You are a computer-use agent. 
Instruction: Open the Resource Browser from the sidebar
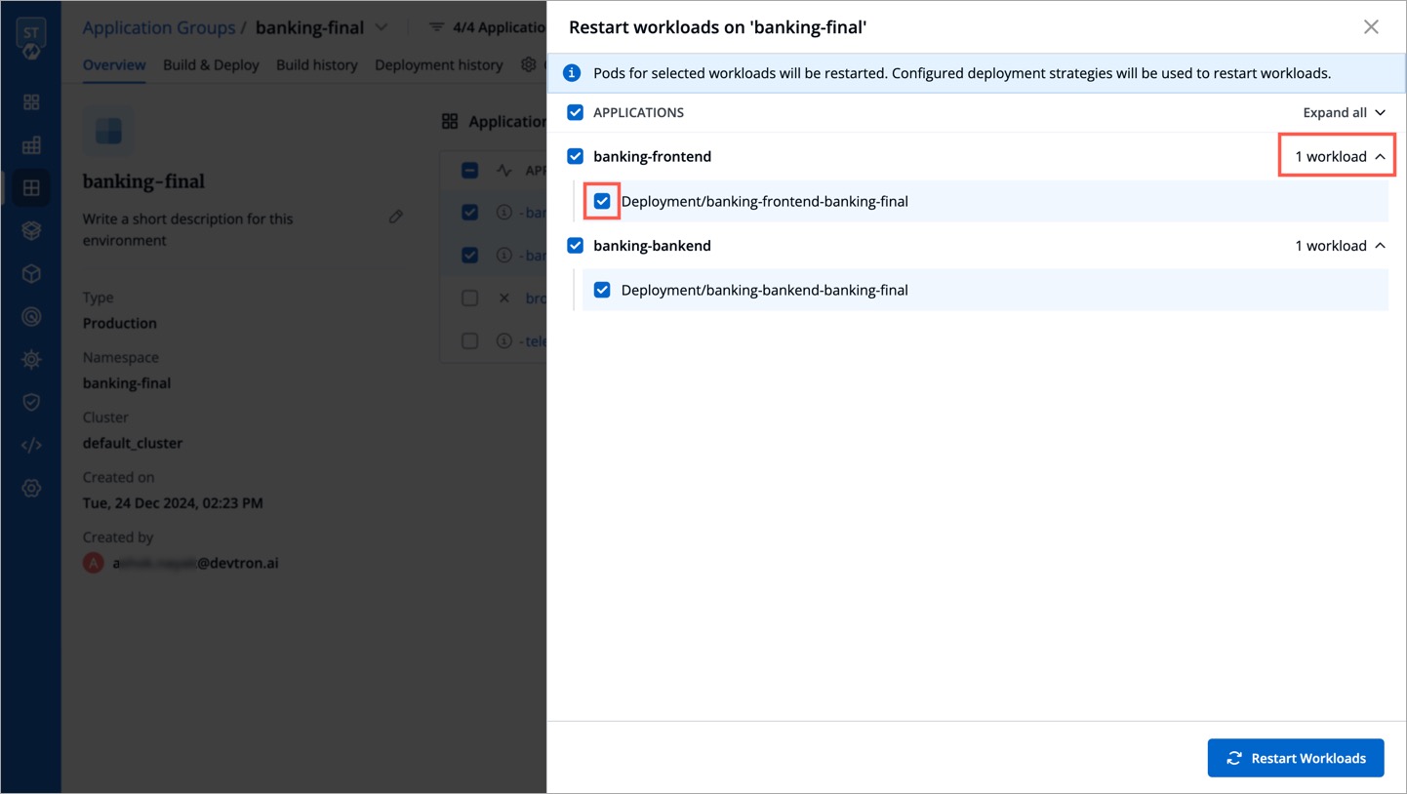pyautogui.click(x=30, y=230)
